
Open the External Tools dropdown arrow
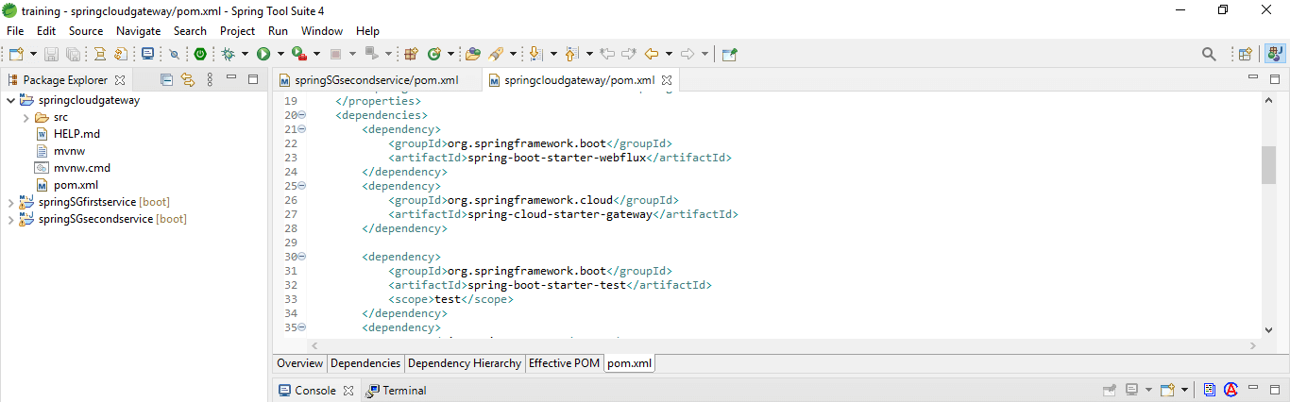316,54
